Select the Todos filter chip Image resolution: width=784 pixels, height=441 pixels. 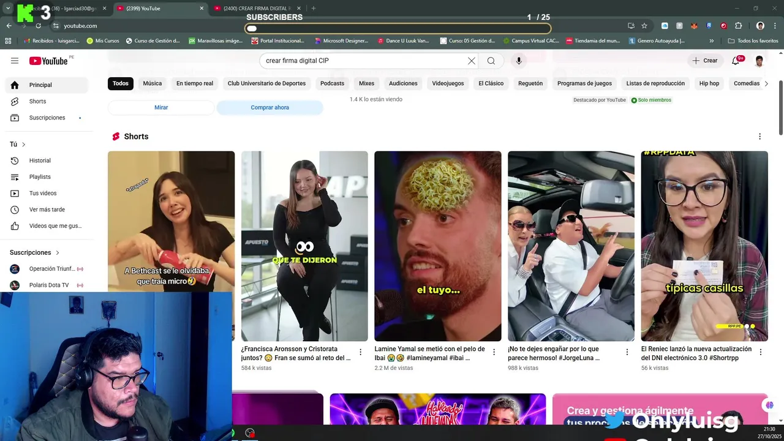[x=121, y=83]
